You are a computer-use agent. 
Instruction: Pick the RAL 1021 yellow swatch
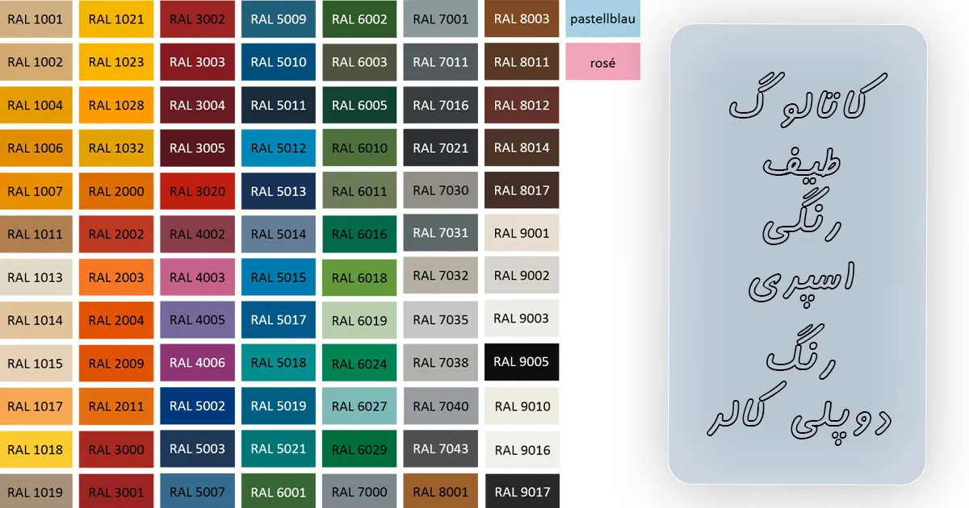pos(116,19)
